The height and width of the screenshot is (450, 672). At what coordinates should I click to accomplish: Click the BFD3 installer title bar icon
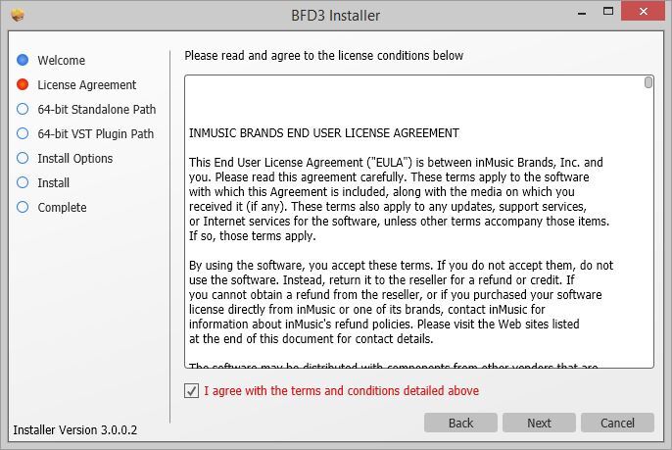click(x=18, y=15)
